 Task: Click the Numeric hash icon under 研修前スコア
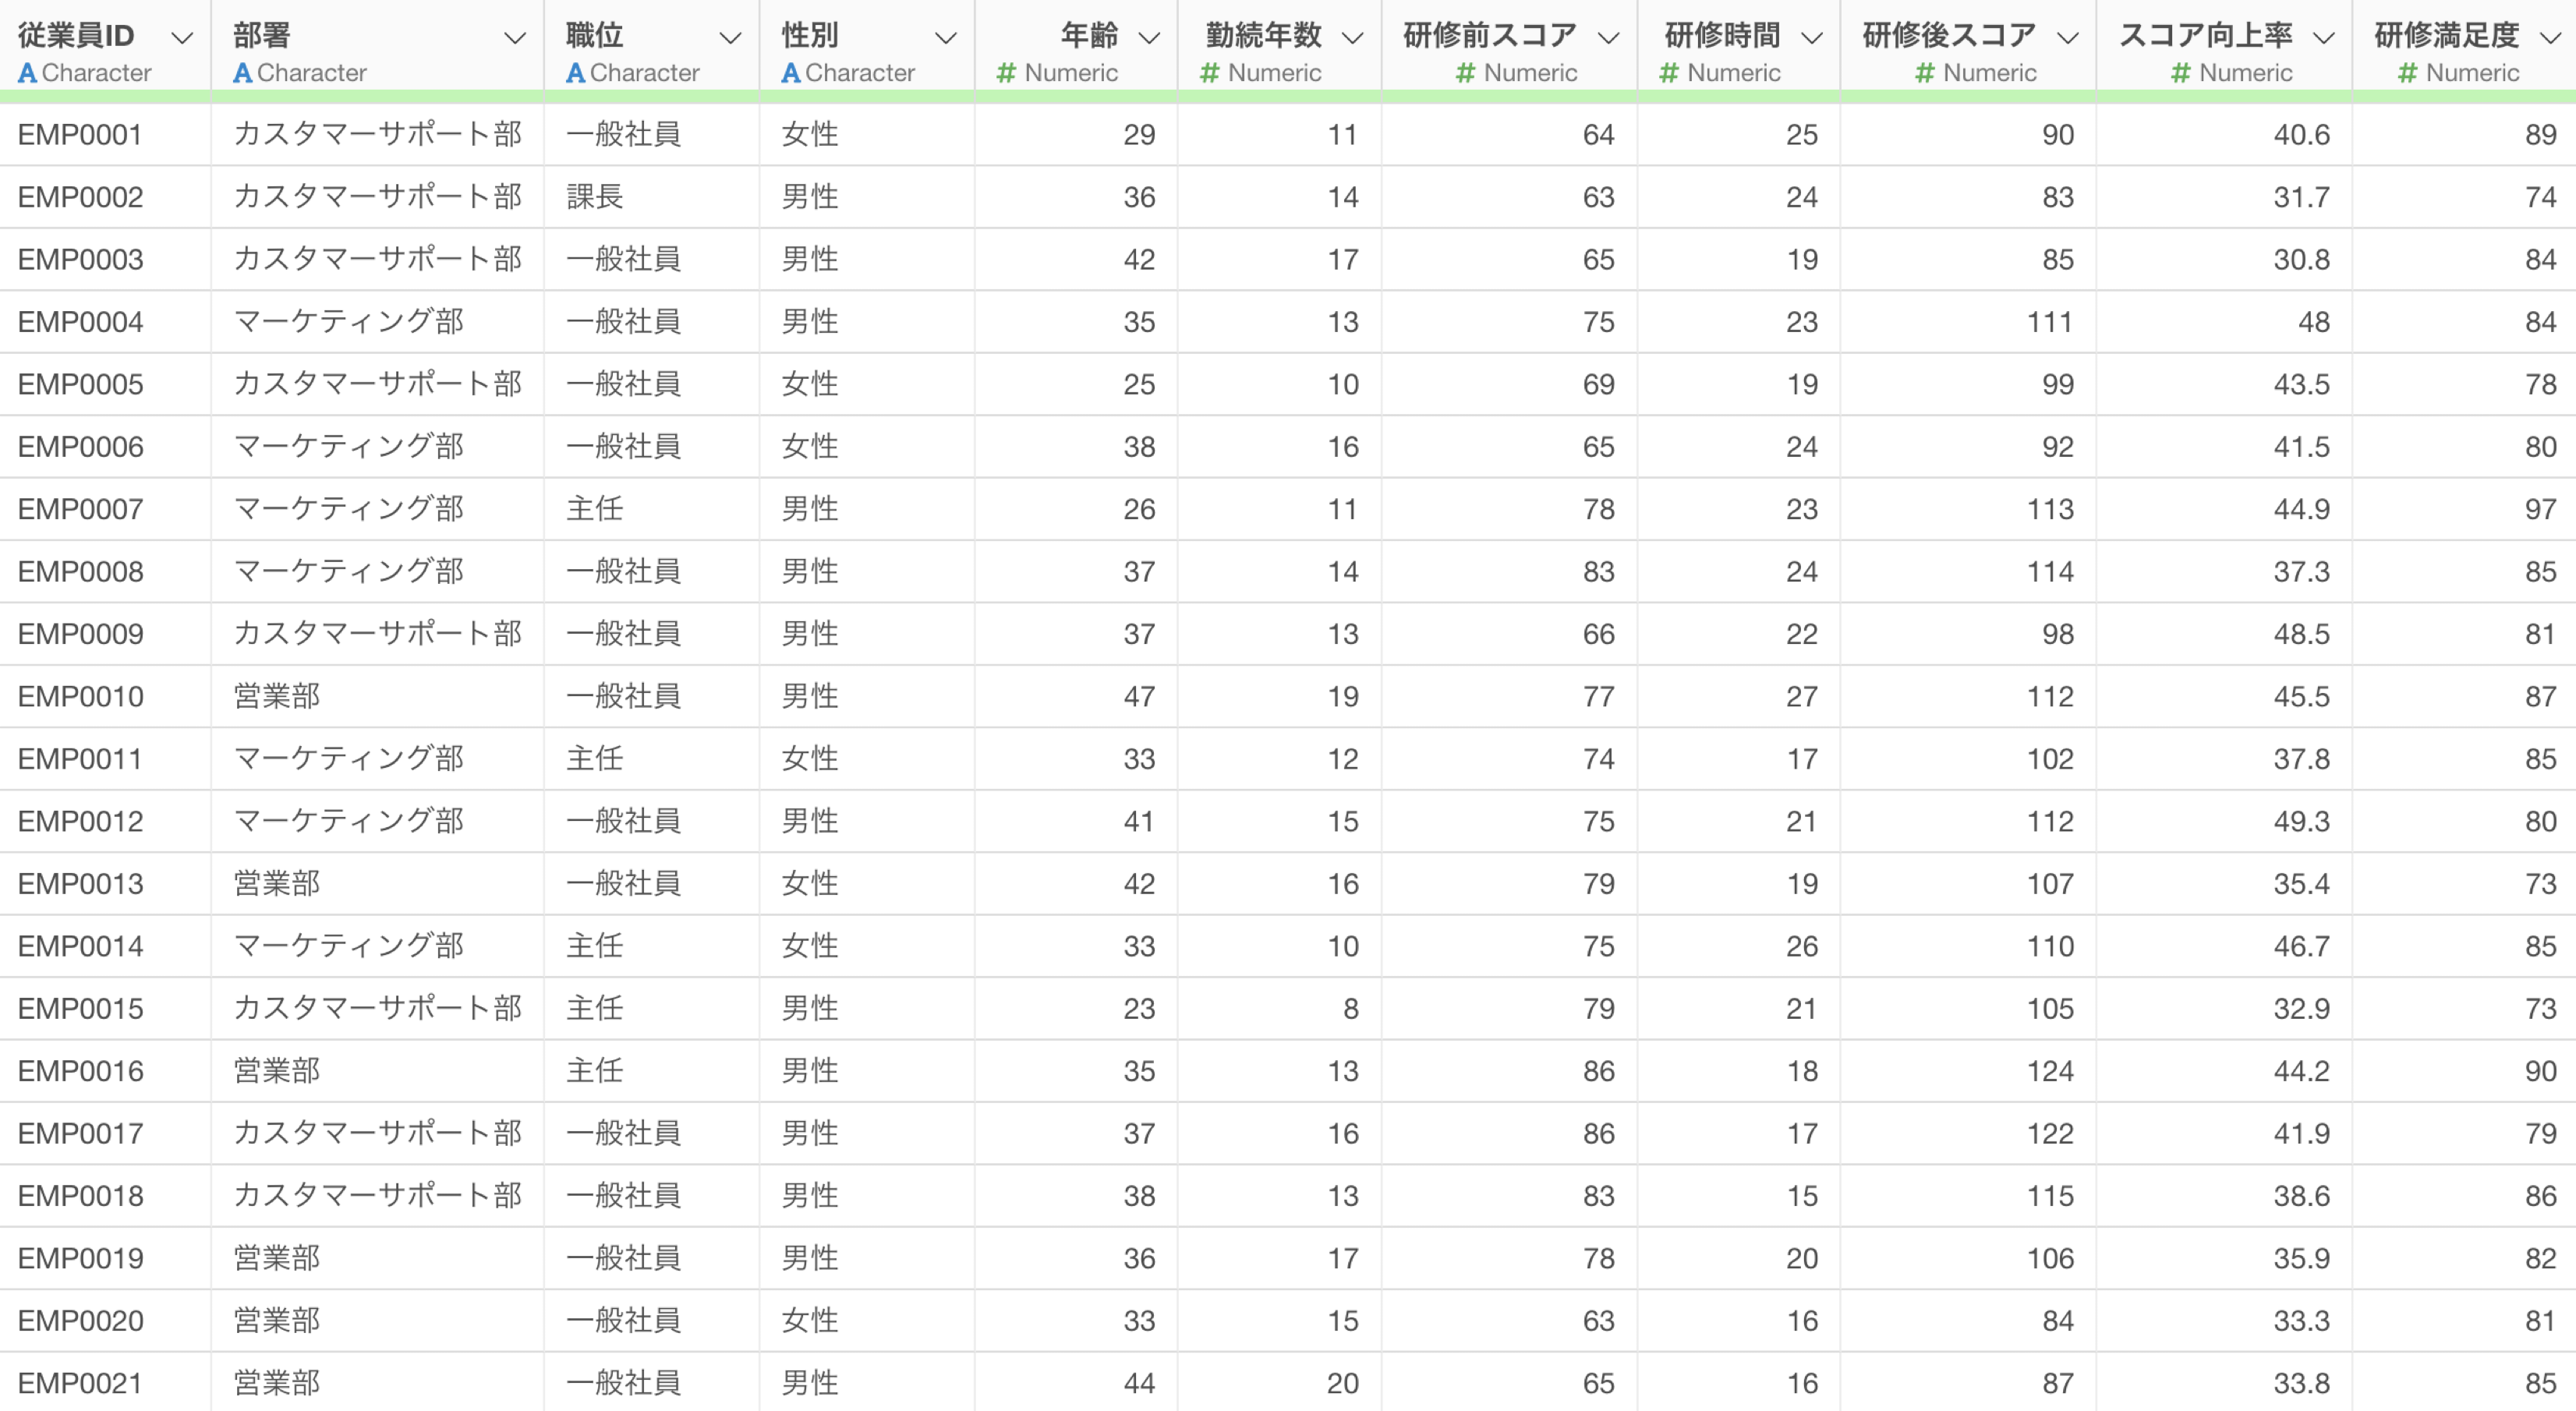click(x=1465, y=73)
